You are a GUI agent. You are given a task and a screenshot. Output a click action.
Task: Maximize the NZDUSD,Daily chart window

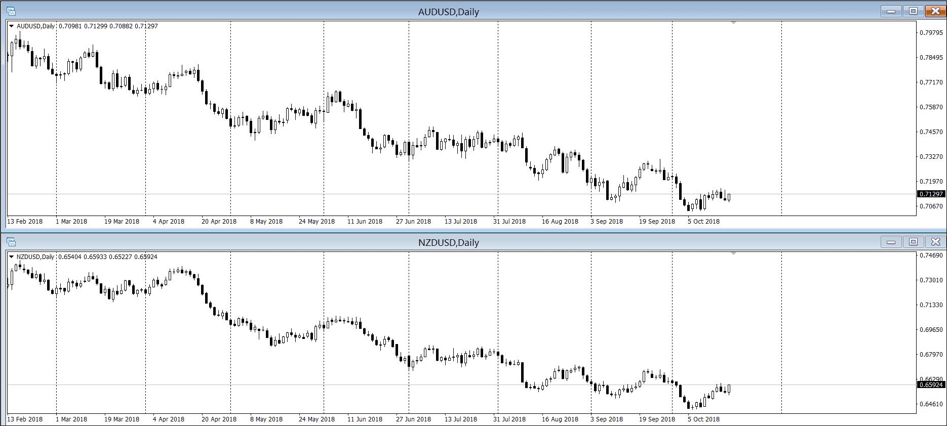[x=914, y=242]
